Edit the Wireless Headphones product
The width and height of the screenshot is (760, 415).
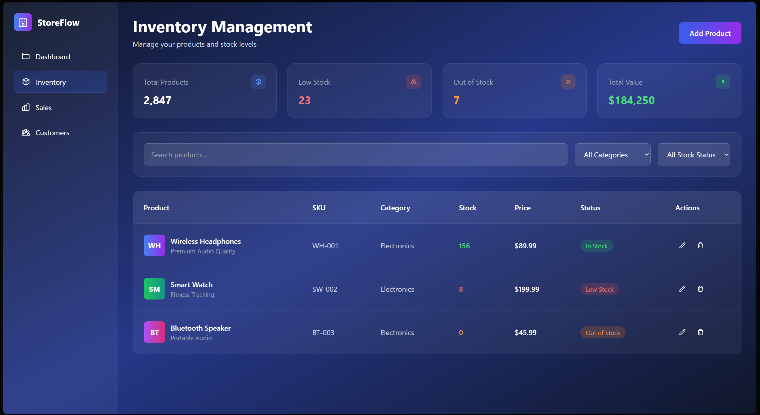tap(682, 245)
